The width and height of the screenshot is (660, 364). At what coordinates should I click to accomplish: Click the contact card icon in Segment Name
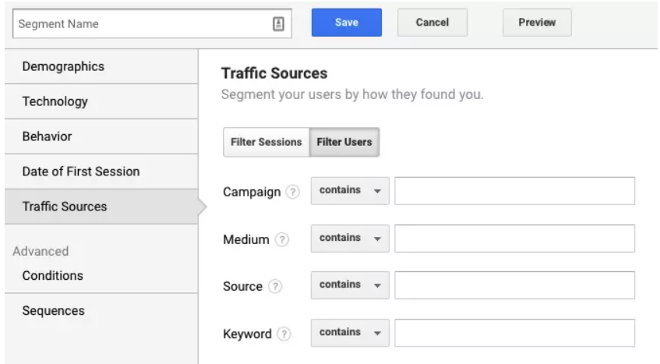[x=278, y=23]
